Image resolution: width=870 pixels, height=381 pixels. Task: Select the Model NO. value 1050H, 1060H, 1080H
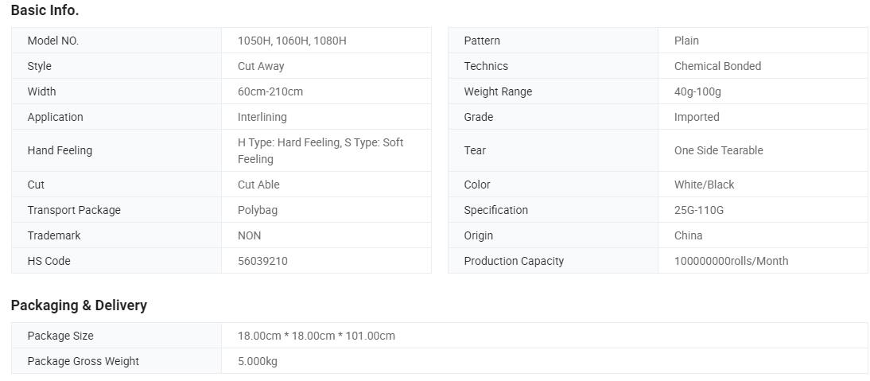[292, 41]
